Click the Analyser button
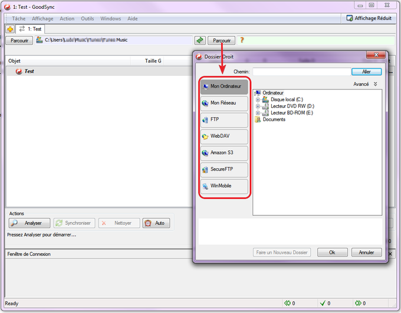 pos(29,223)
